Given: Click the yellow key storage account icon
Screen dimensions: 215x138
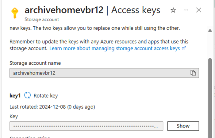Looking at the screenshot, I should tap(15, 13).
